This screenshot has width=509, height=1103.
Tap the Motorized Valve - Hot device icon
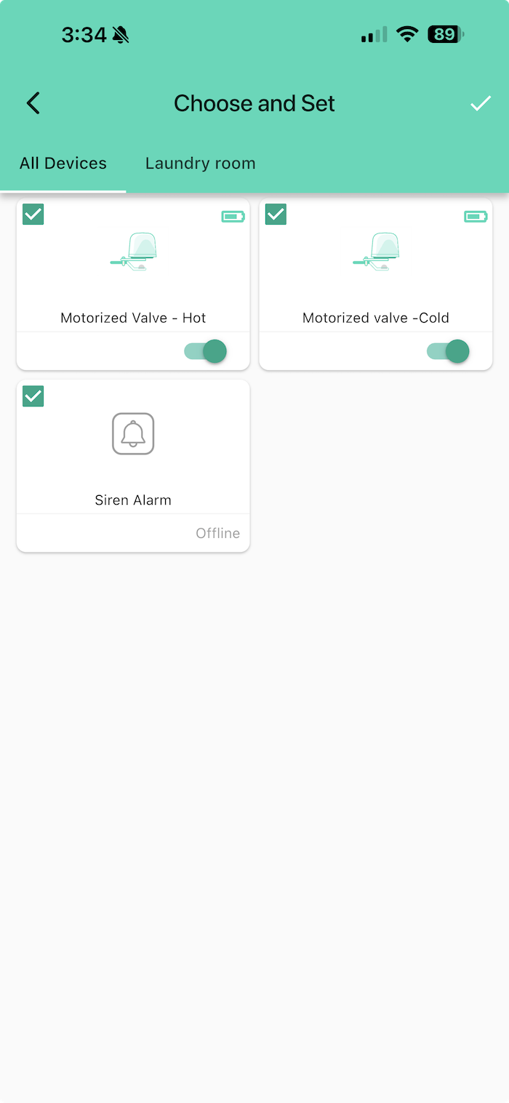click(135, 252)
